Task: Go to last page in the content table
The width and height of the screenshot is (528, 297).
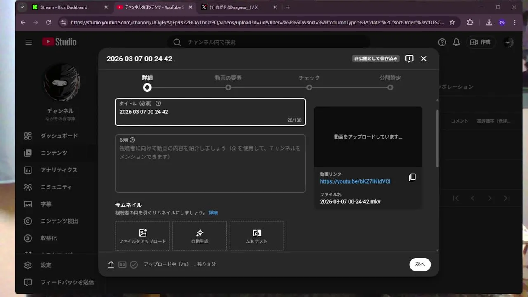Action: coord(507,198)
